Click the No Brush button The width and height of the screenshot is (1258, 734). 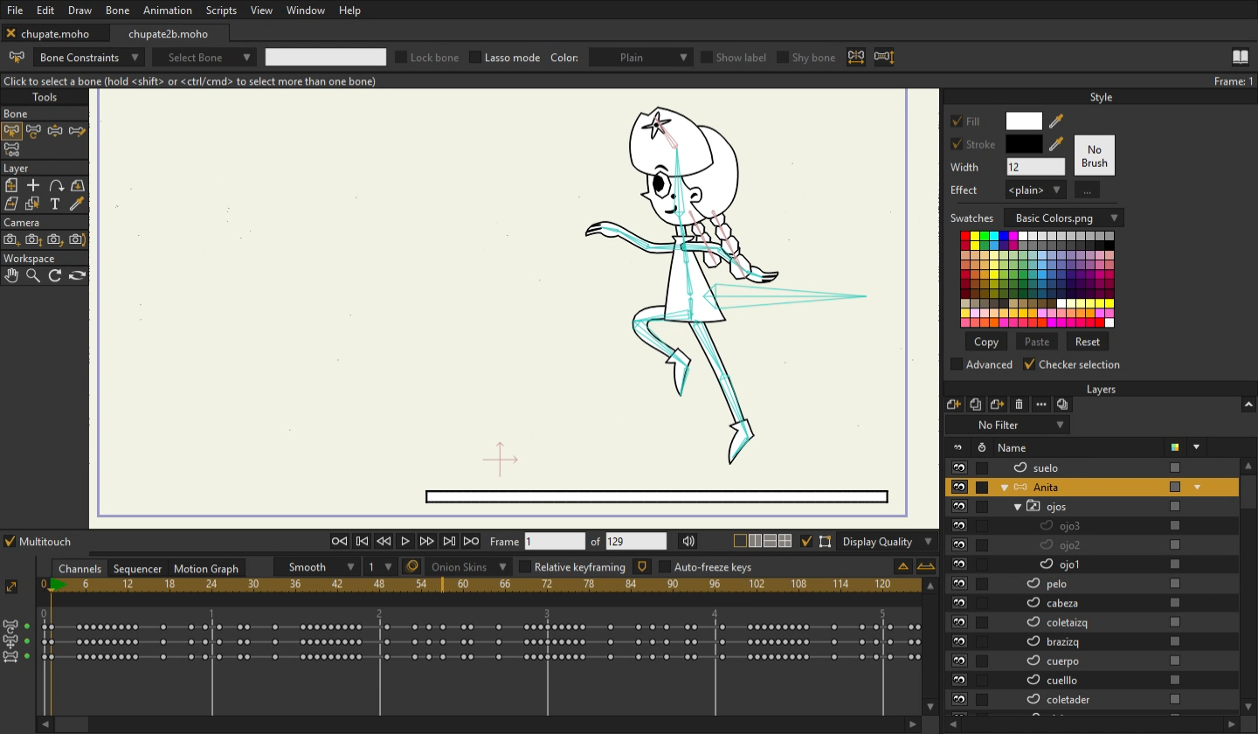(1094, 156)
